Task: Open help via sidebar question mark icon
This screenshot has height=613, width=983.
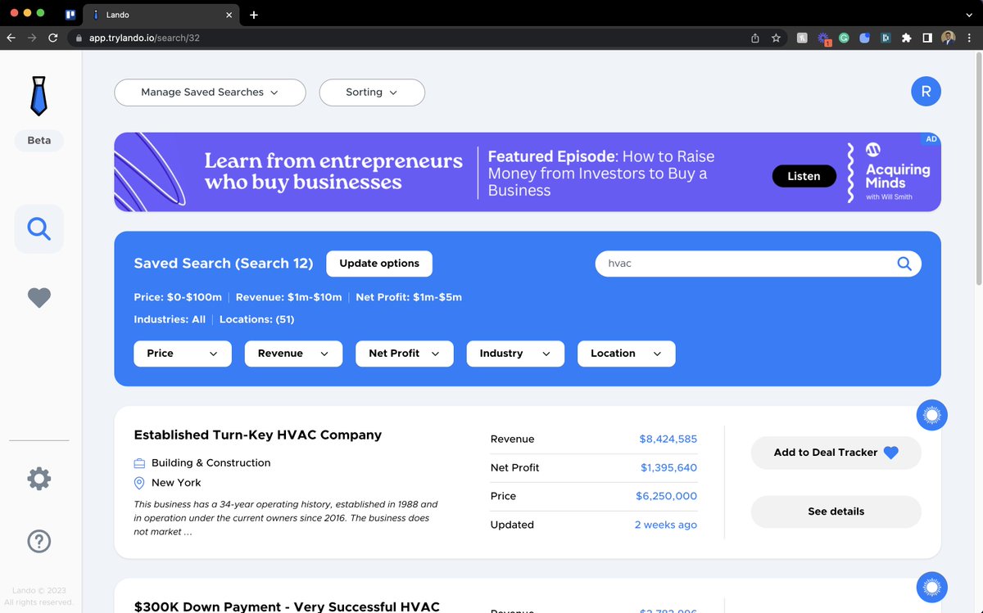Action: click(x=39, y=541)
